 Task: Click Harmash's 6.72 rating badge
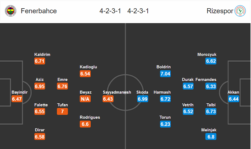click(165, 99)
